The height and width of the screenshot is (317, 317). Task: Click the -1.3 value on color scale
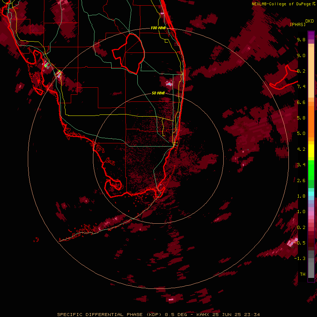tap(300, 259)
